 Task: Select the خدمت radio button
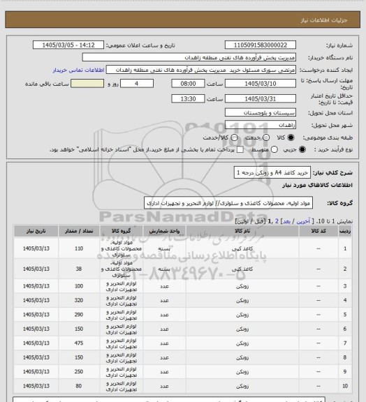[266, 137]
